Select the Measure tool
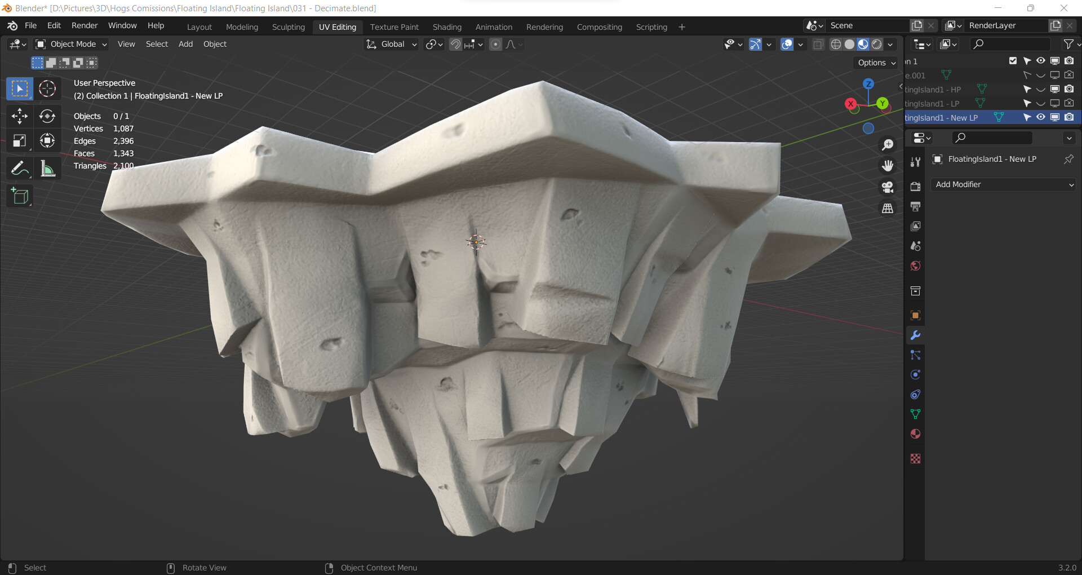Image resolution: width=1082 pixels, height=575 pixels. [x=47, y=169]
